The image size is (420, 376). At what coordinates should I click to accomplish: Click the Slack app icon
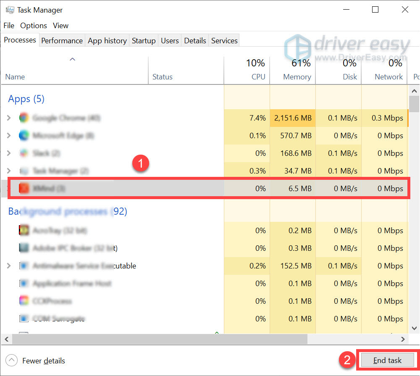24,153
